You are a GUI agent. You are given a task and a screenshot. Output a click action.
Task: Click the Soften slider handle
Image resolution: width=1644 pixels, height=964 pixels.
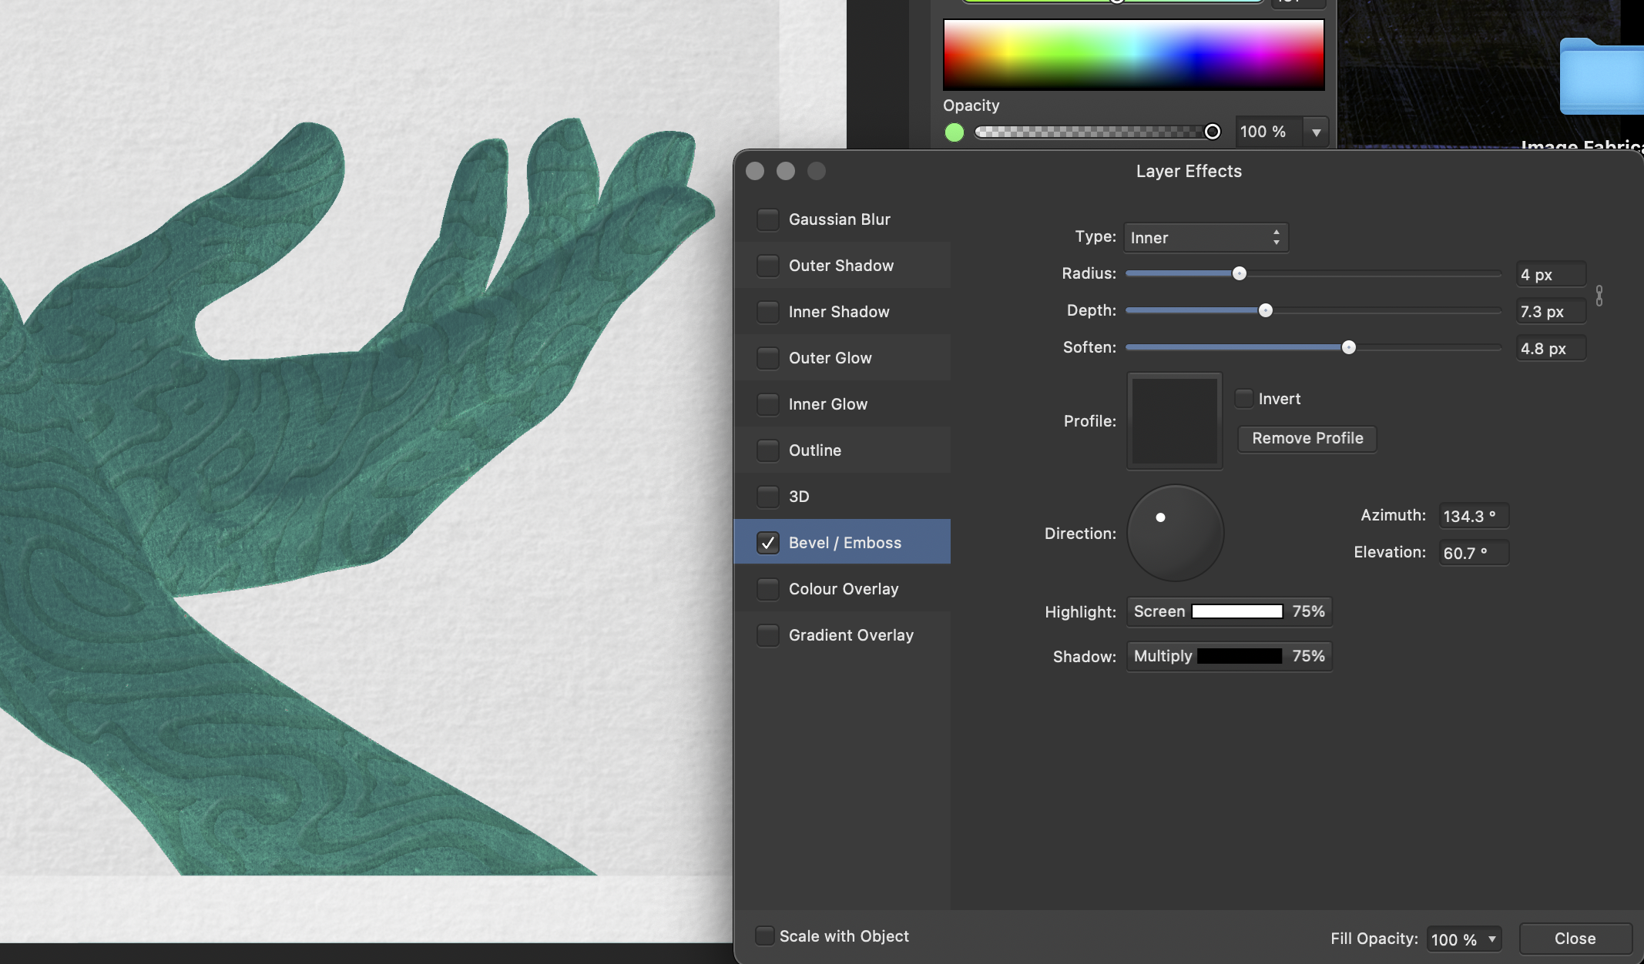pos(1348,348)
